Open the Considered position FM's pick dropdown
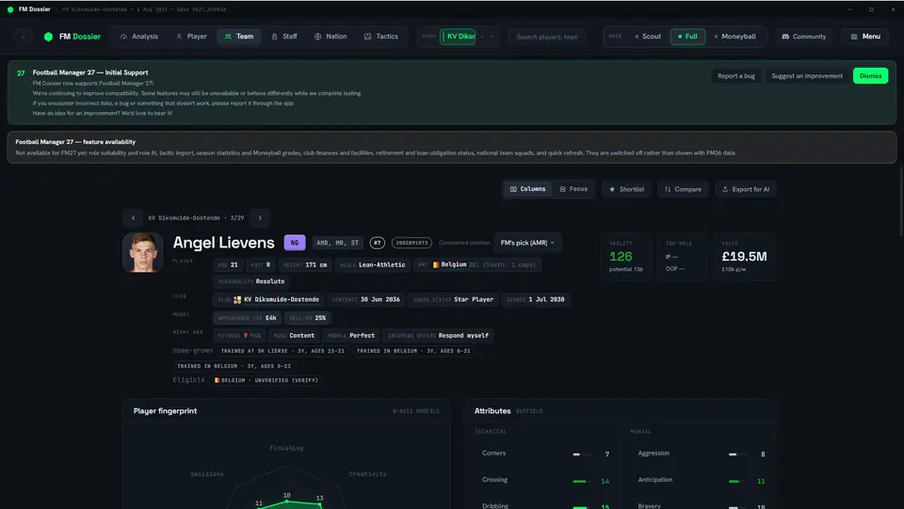This screenshot has width=904, height=509. (527, 243)
